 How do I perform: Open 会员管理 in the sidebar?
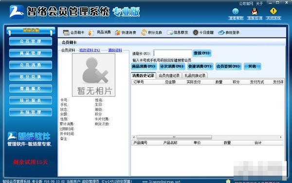(31, 41)
